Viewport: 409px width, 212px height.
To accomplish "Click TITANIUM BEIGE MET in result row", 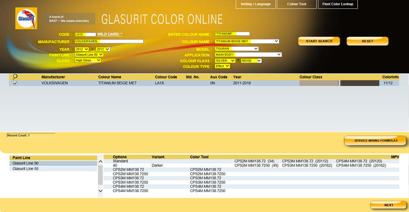I will (118, 83).
